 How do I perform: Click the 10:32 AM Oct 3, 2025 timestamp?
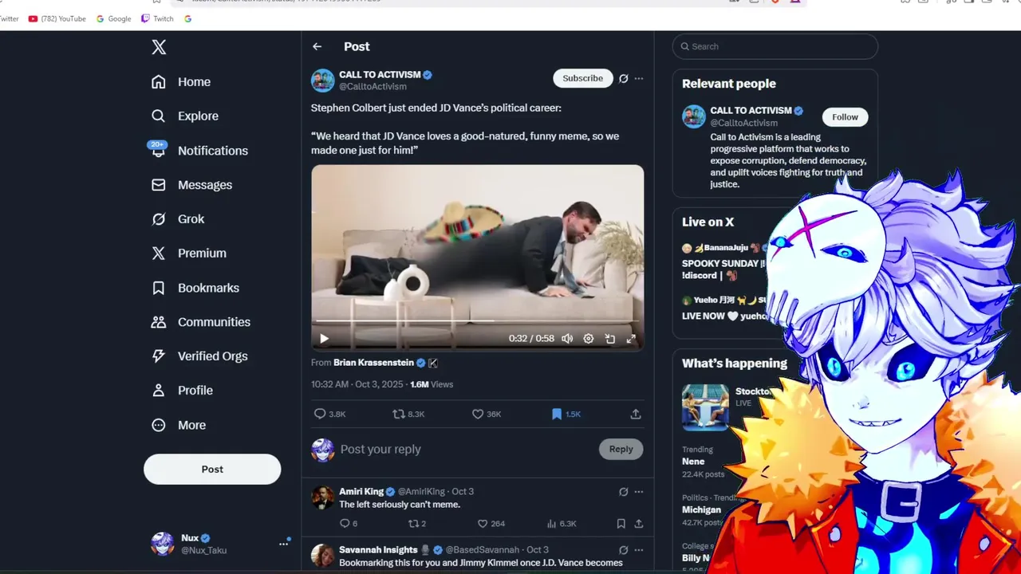point(357,384)
